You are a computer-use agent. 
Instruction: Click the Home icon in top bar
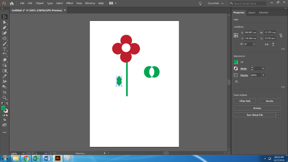12,3
